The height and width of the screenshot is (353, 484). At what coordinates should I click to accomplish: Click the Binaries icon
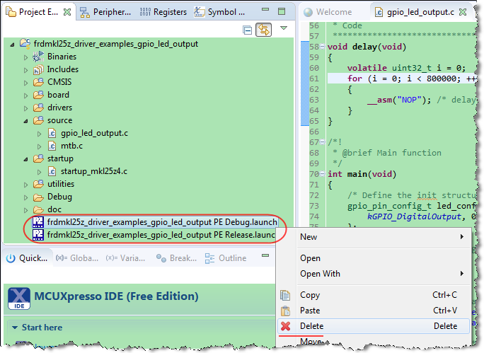point(38,57)
